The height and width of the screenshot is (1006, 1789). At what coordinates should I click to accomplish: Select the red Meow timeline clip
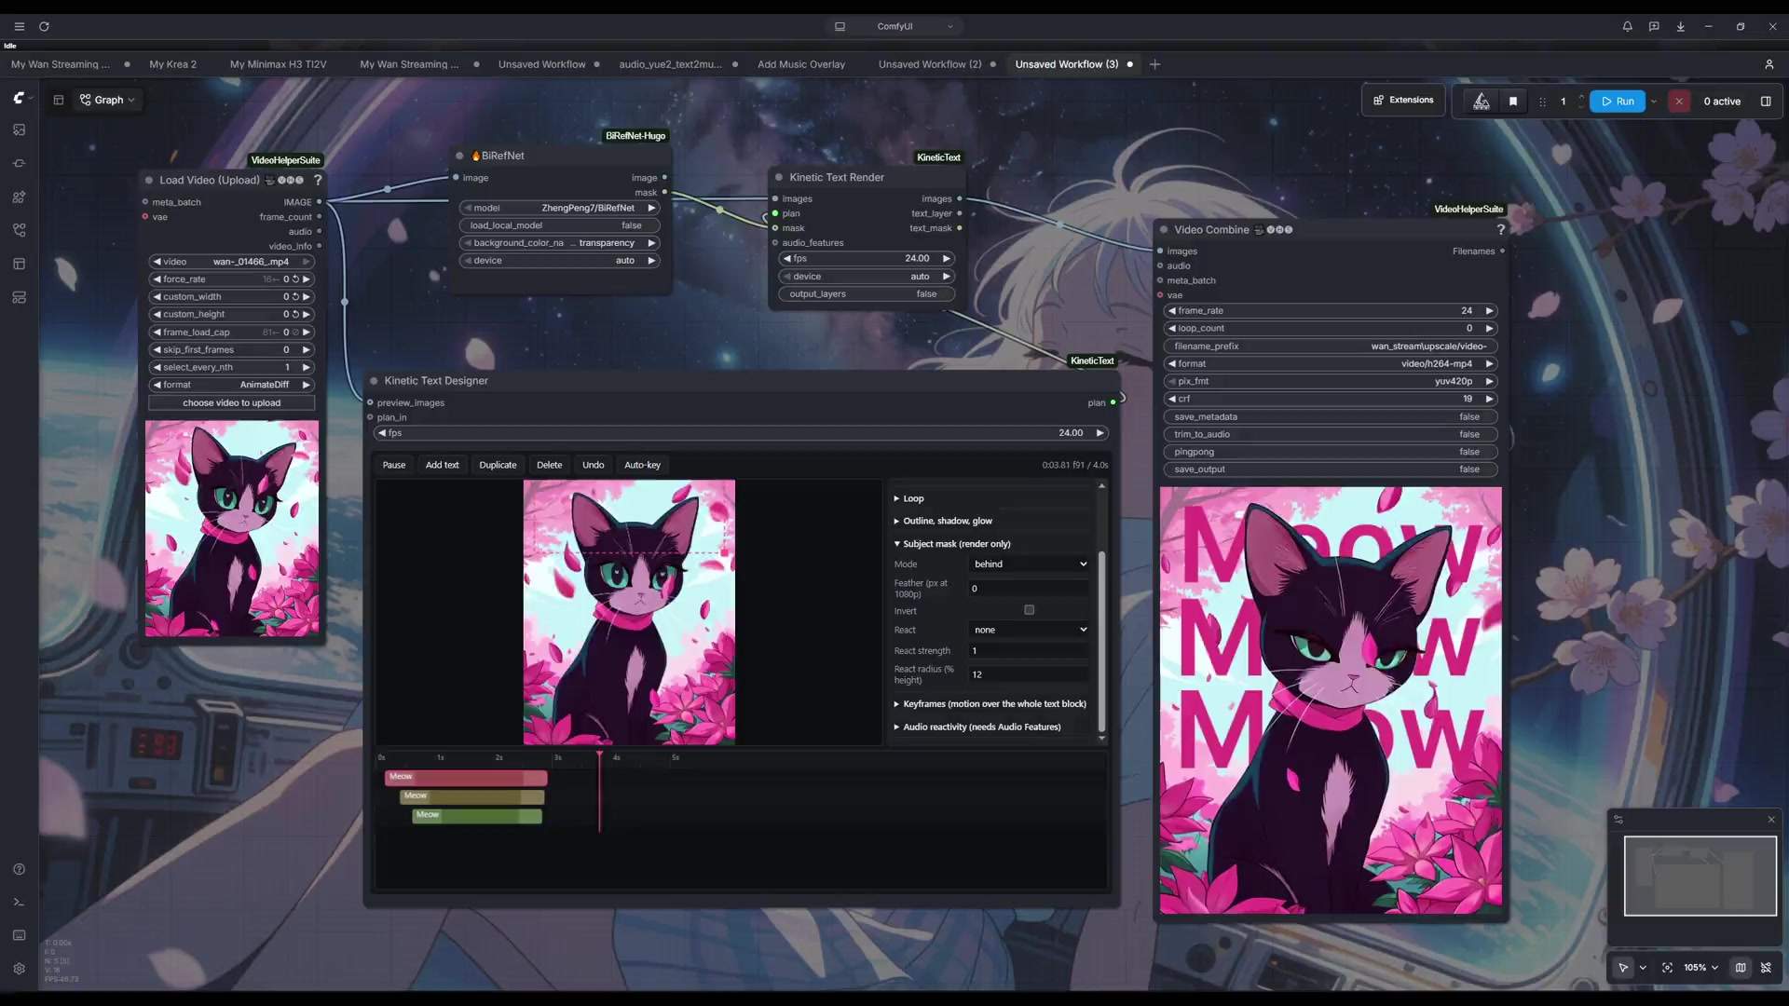(466, 777)
